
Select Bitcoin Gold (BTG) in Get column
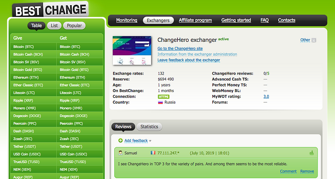click(x=80, y=70)
